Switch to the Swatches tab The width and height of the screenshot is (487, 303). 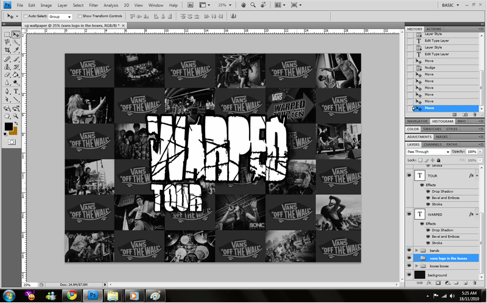(432, 129)
